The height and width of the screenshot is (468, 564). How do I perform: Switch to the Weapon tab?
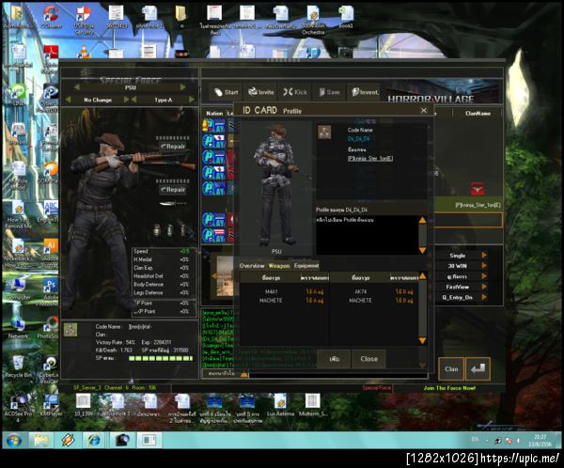pos(279,266)
